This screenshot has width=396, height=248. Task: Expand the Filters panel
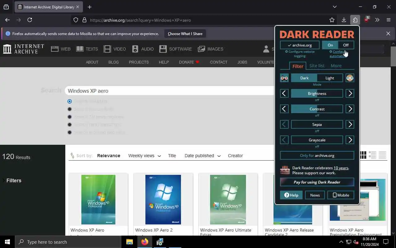pos(12,180)
